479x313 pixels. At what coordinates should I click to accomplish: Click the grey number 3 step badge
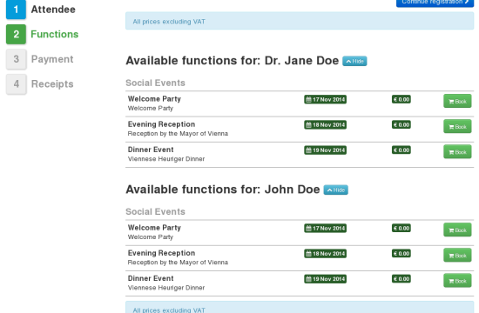tap(16, 59)
